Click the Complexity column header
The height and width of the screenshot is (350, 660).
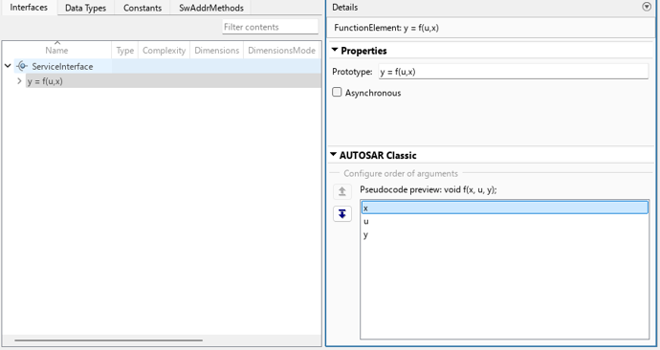tap(164, 50)
